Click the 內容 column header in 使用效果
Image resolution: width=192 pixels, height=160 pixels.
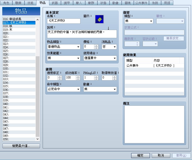point(166,61)
